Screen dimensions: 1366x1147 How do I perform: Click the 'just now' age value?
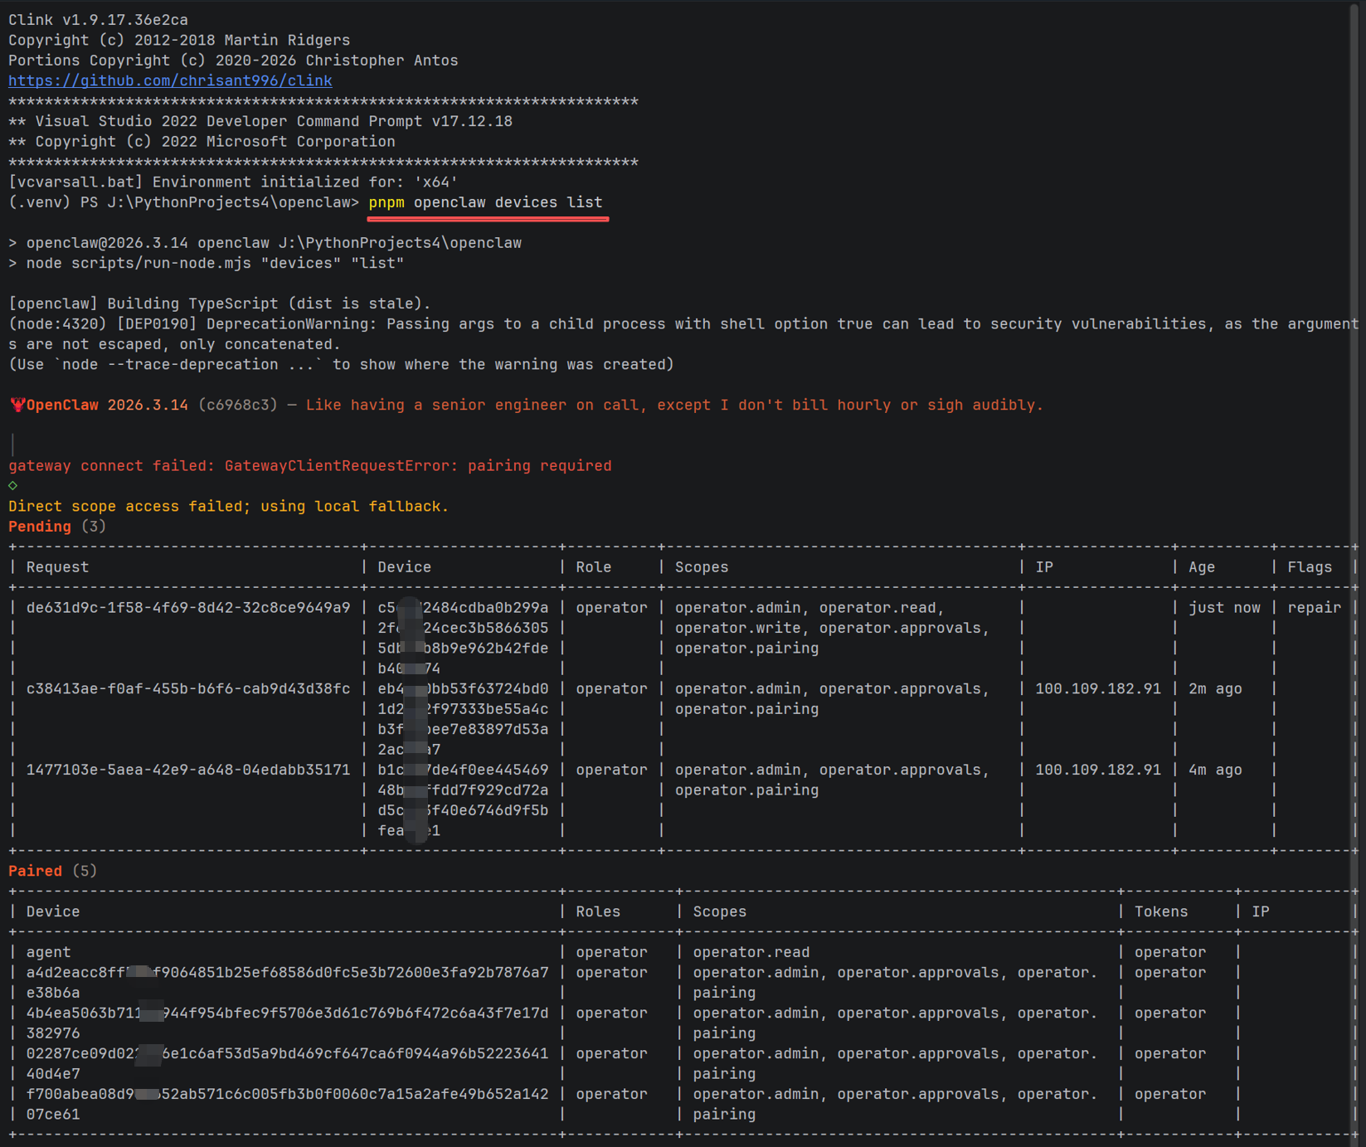[1224, 608]
